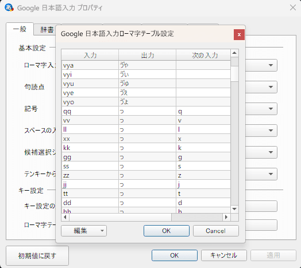Open the テンキーから dropdown arrow
This screenshot has width=301, height=268.
[x=271, y=174]
